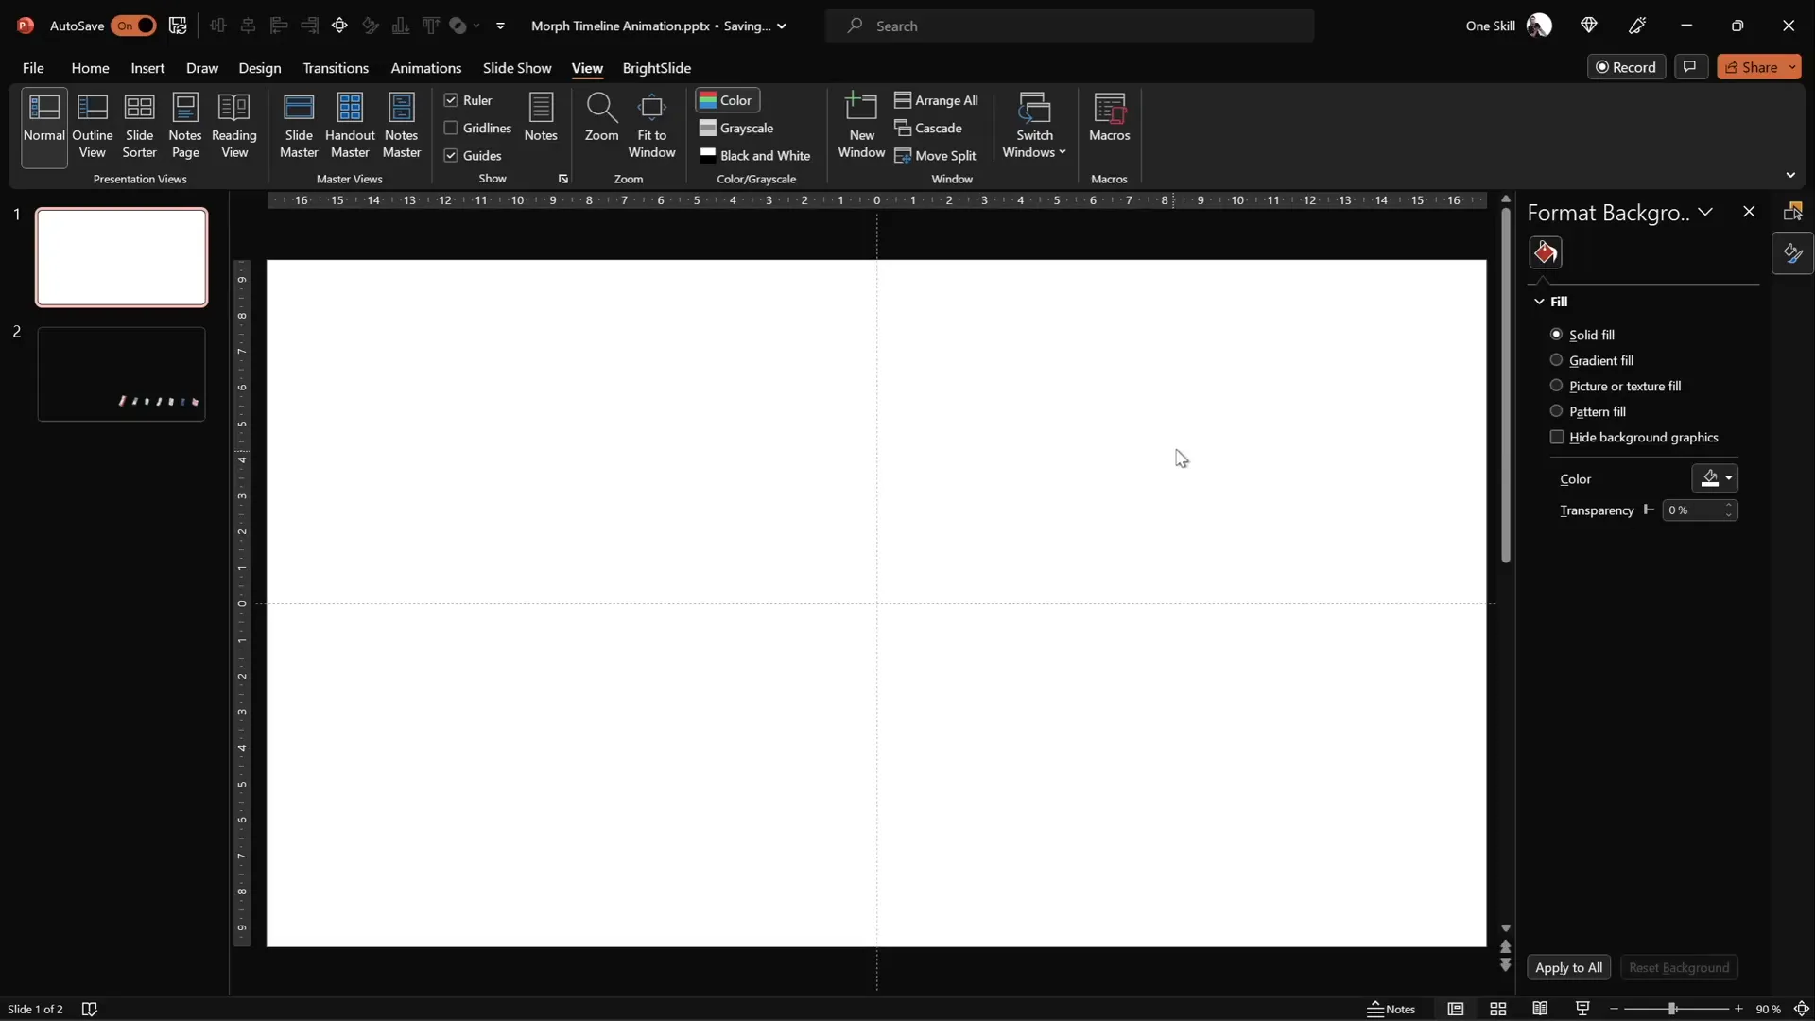Start Slide Show from status bar
1815x1021 pixels.
1582,1009
